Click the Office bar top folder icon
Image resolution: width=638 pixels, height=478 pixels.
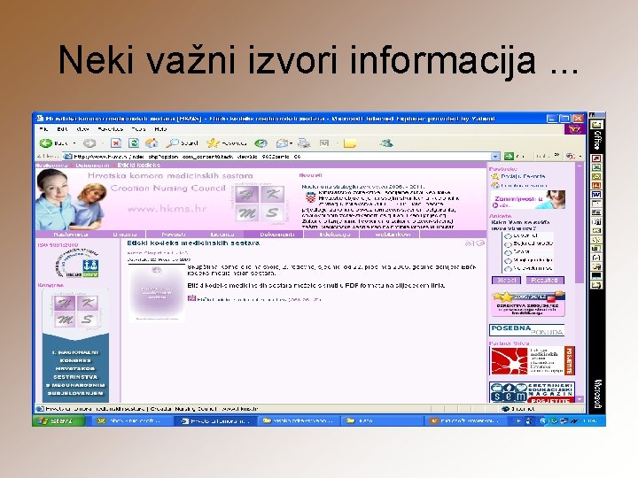(596, 125)
